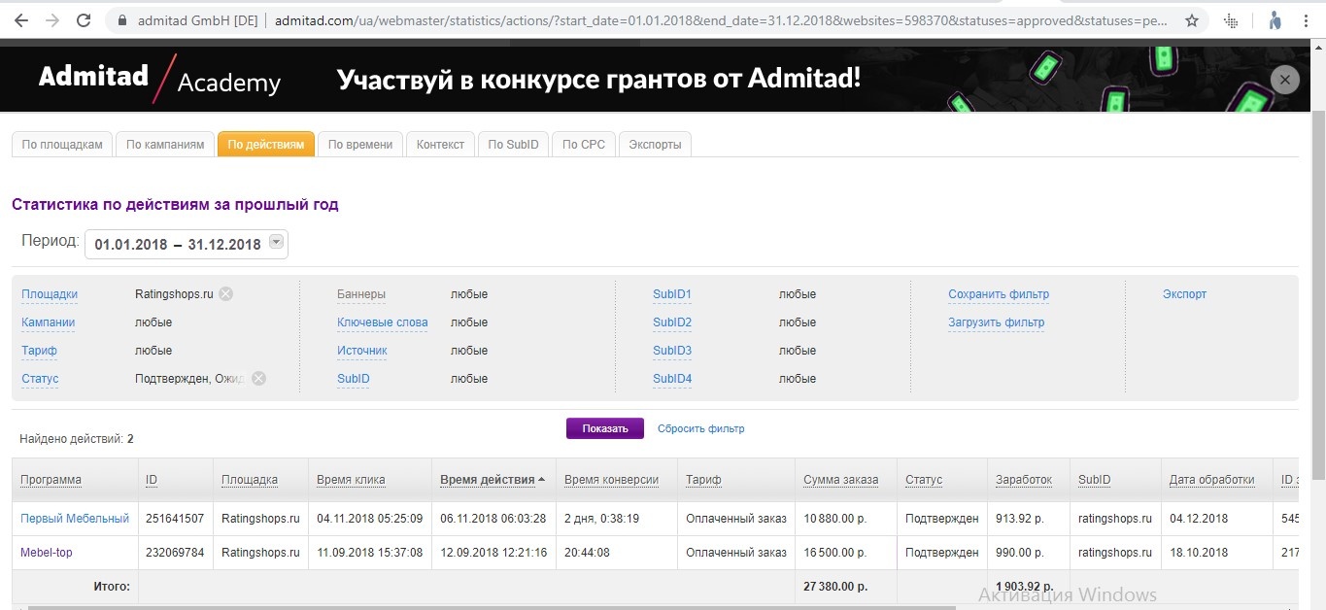Screen dimensions: 1326x610
Task: Click Сбросить фильтр link
Action: 701,428
